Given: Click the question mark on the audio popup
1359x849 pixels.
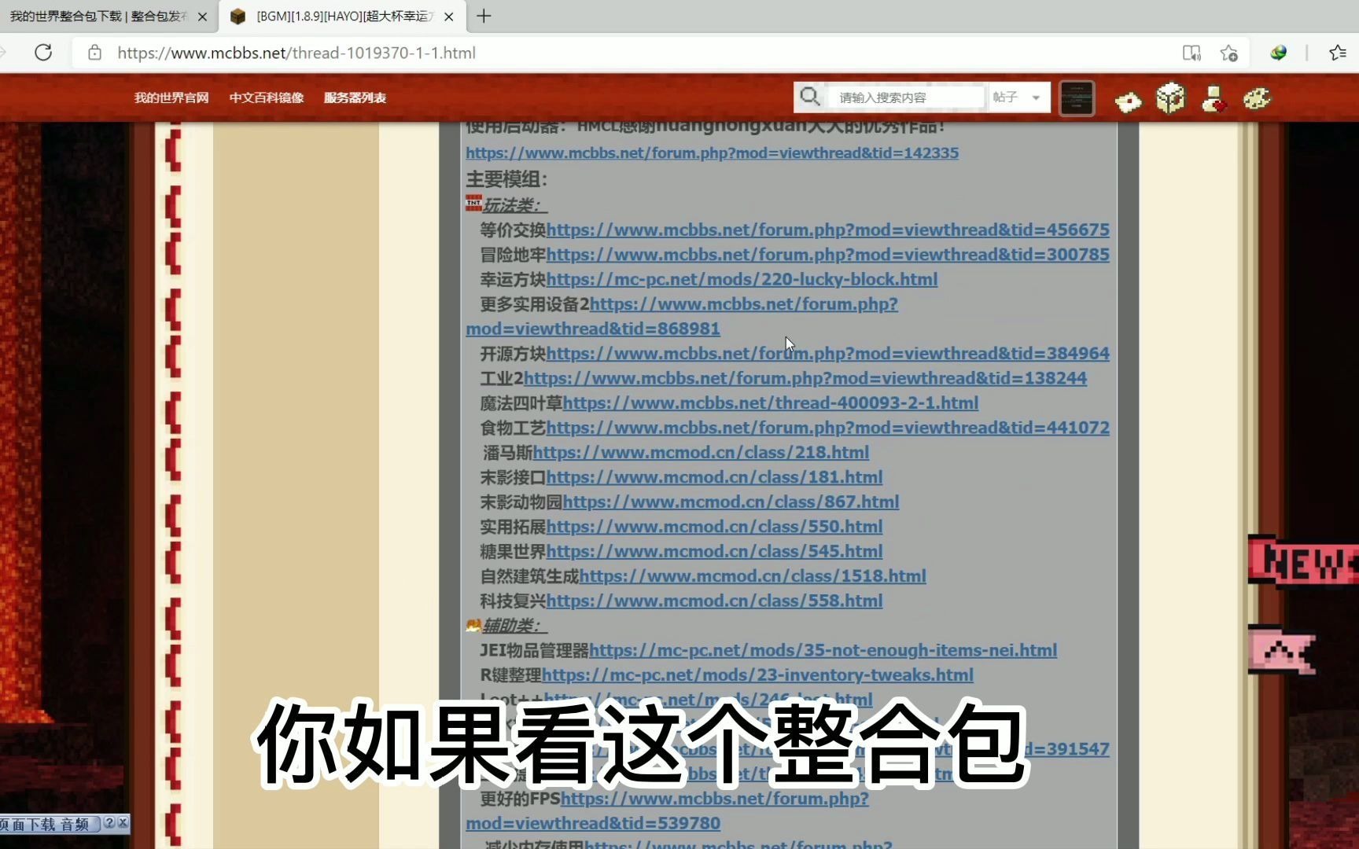Looking at the screenshot, I should point(109,823).
